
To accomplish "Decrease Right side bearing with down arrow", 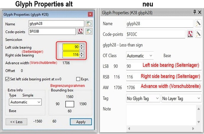I will click(x=82, y=56).
